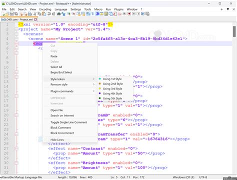Zoom in with the toolbar magnifier icon

(x=68, y=14)
